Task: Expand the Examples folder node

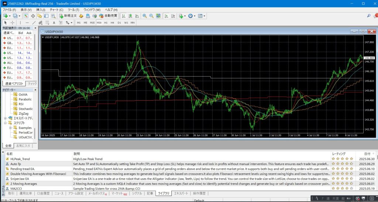Action: click(10, 128)
